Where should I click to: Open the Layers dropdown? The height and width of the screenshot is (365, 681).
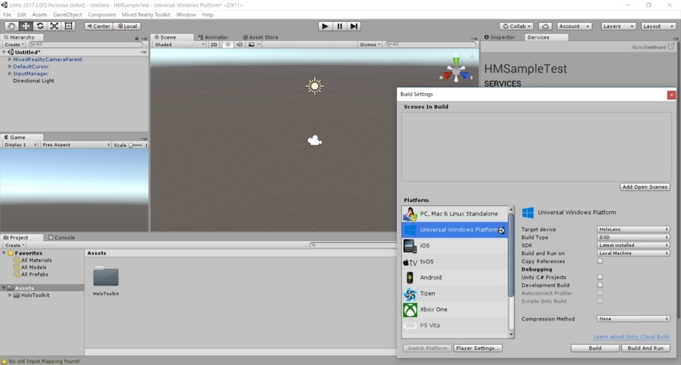pyautogui.click(x=618, y=26)
